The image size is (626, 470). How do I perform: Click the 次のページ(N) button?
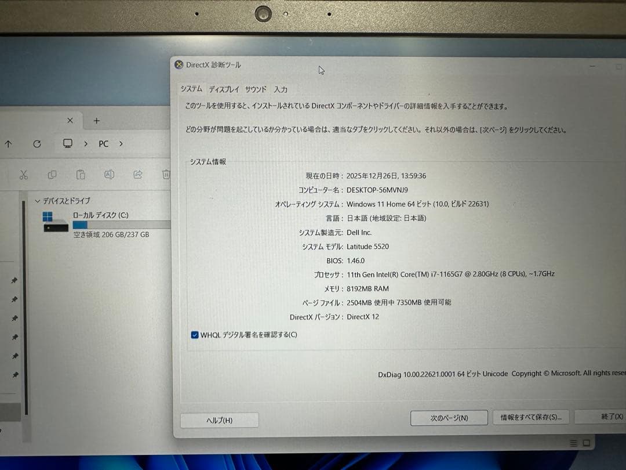pyautogui.click(x=449, y=417)
